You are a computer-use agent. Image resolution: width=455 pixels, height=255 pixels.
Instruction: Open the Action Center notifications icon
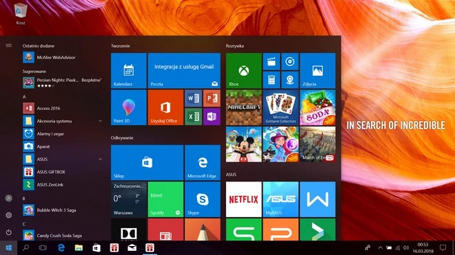pos(443,247)
